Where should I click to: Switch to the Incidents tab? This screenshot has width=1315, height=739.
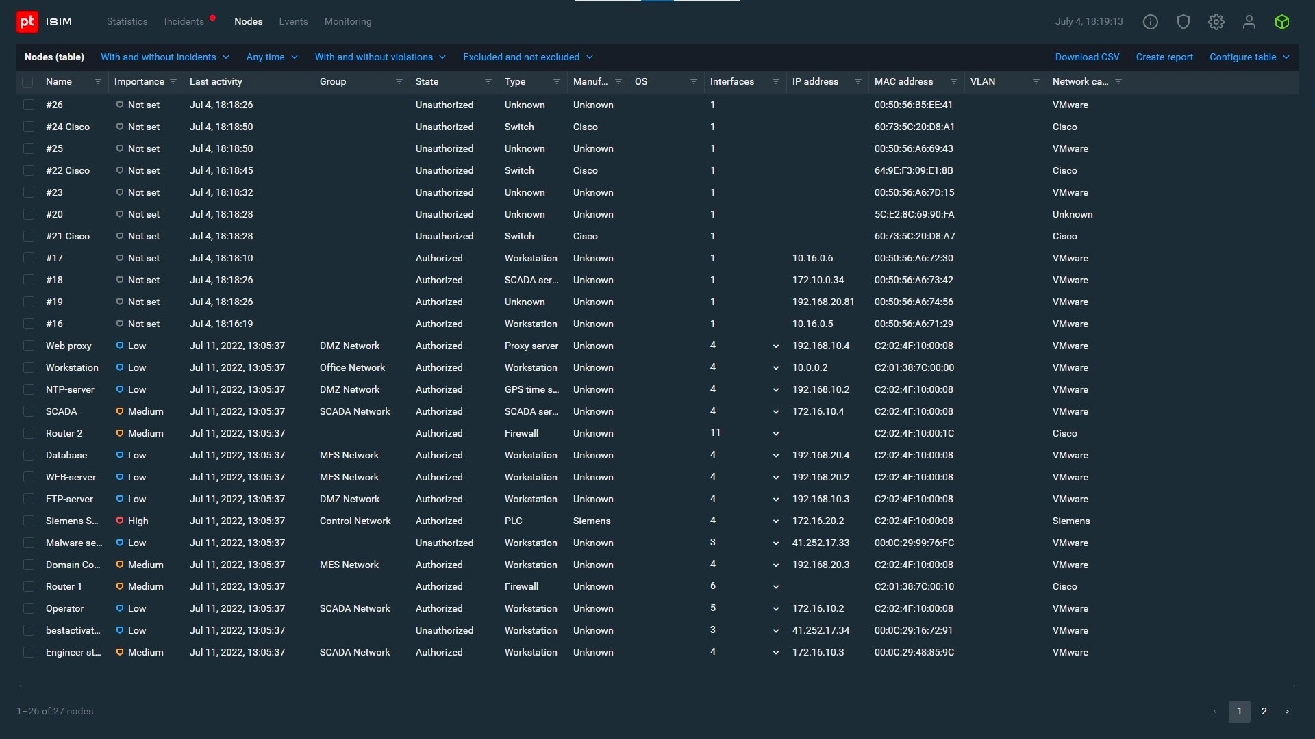(184, 22)
